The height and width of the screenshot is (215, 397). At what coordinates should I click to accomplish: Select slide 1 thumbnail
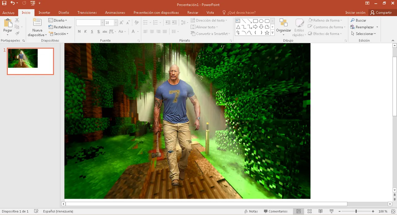coord(30,61)
